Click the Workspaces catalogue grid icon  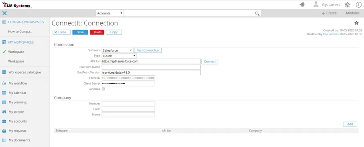(x=4, y=72)
